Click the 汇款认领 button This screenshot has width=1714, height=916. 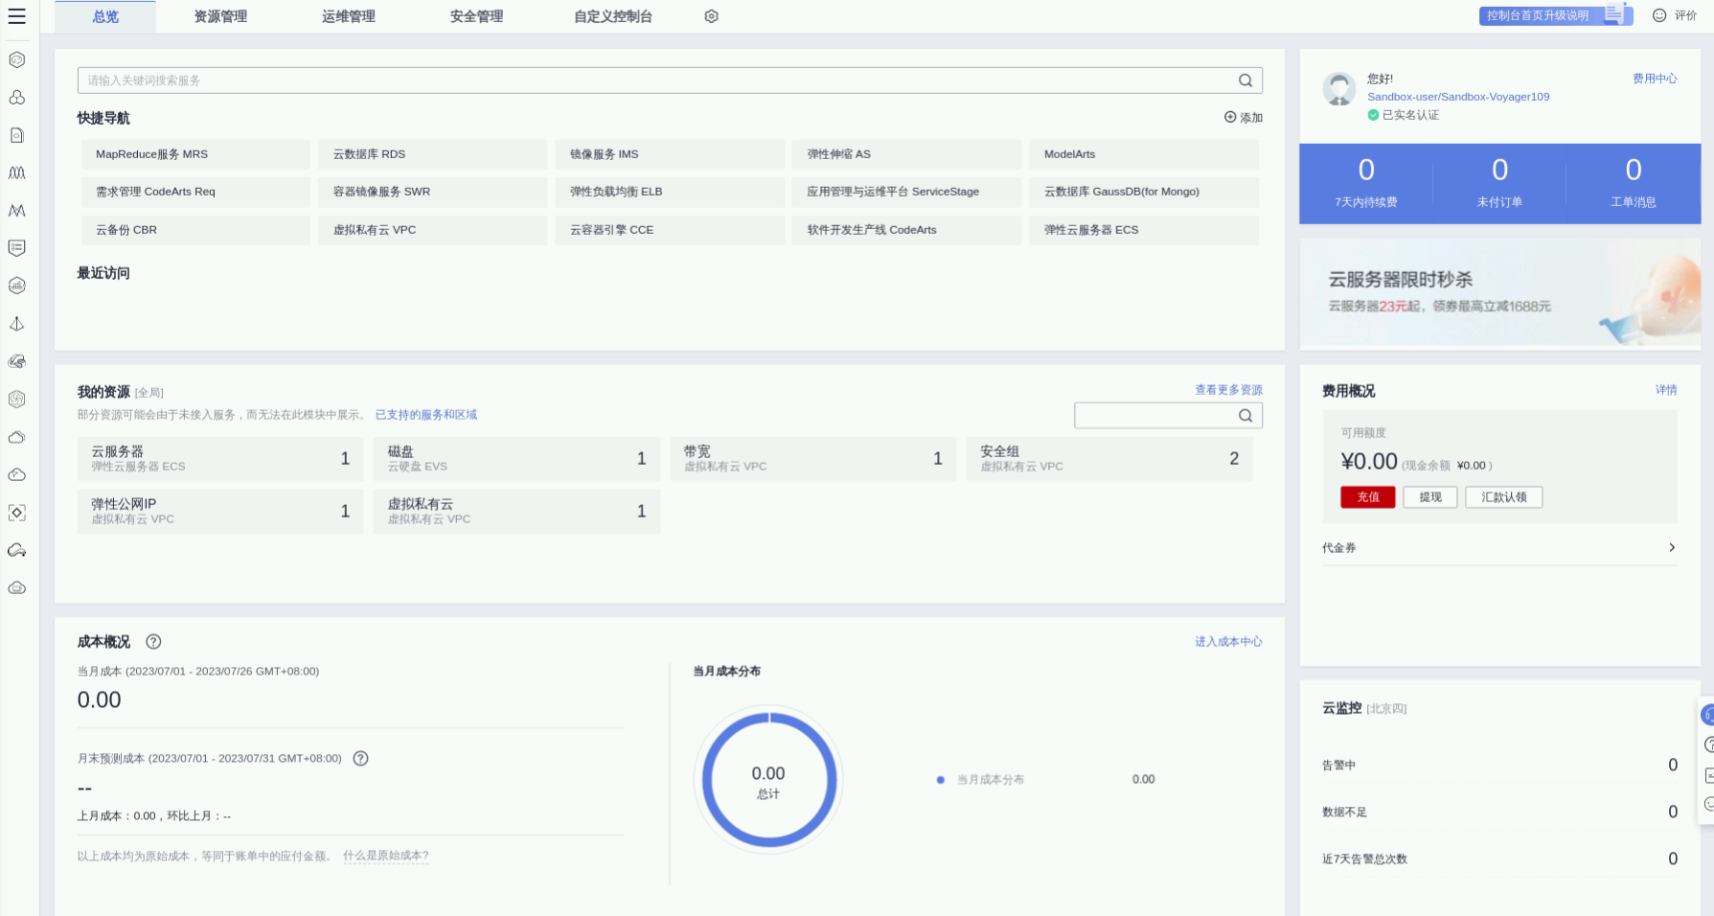(x=1504, y=497)
